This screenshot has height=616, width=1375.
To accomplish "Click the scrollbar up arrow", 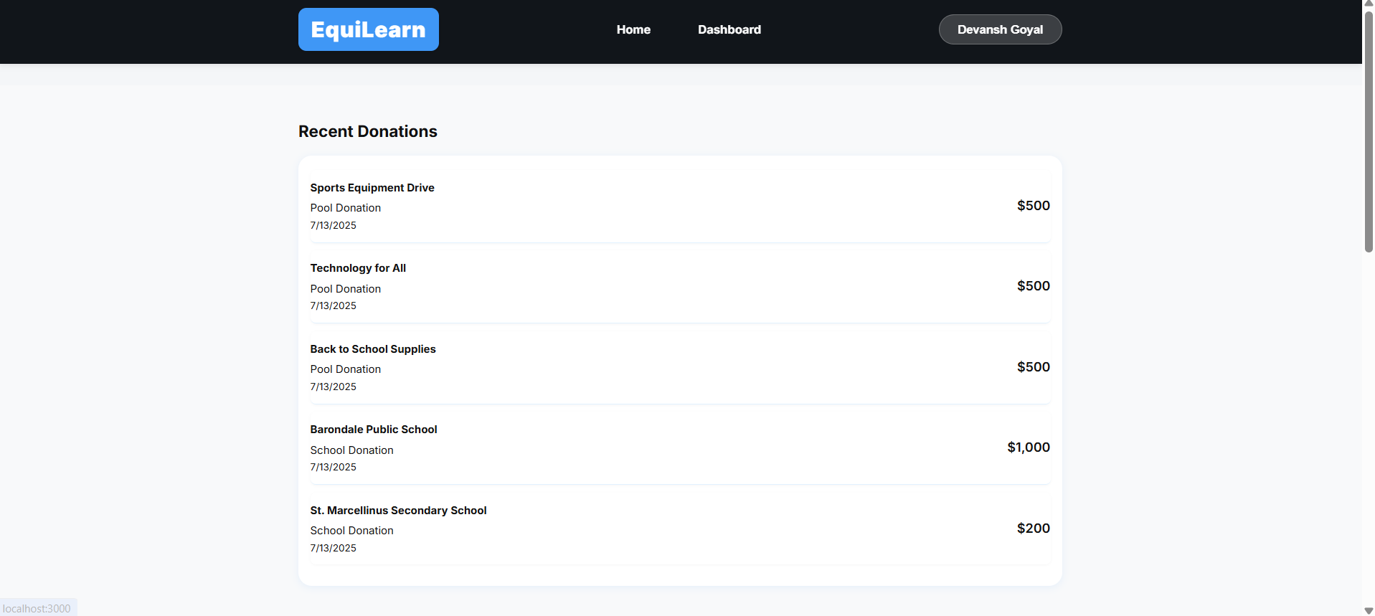I will 1369,4.
